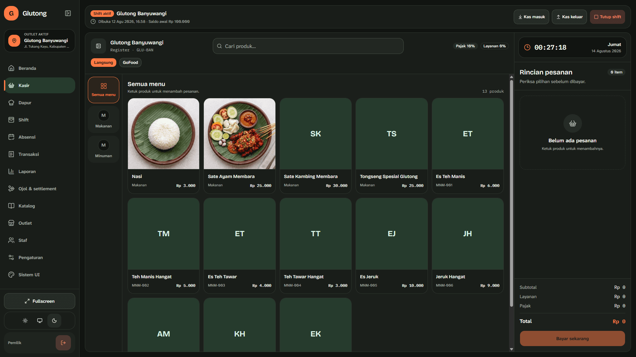The height and width of the screenshot is (357, 636).
Task: Open Ojol & settlement
Action: (39, 189)
